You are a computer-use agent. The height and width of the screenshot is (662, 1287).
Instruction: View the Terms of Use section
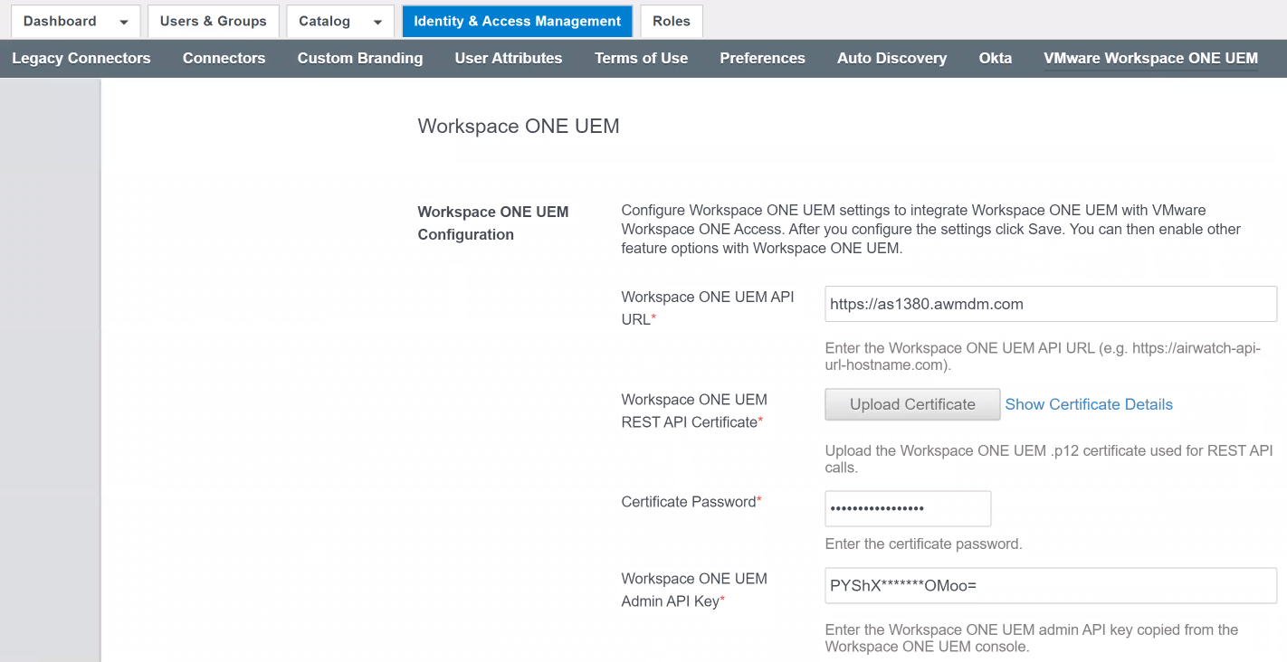pyautogui.click(x=641, y=58)
